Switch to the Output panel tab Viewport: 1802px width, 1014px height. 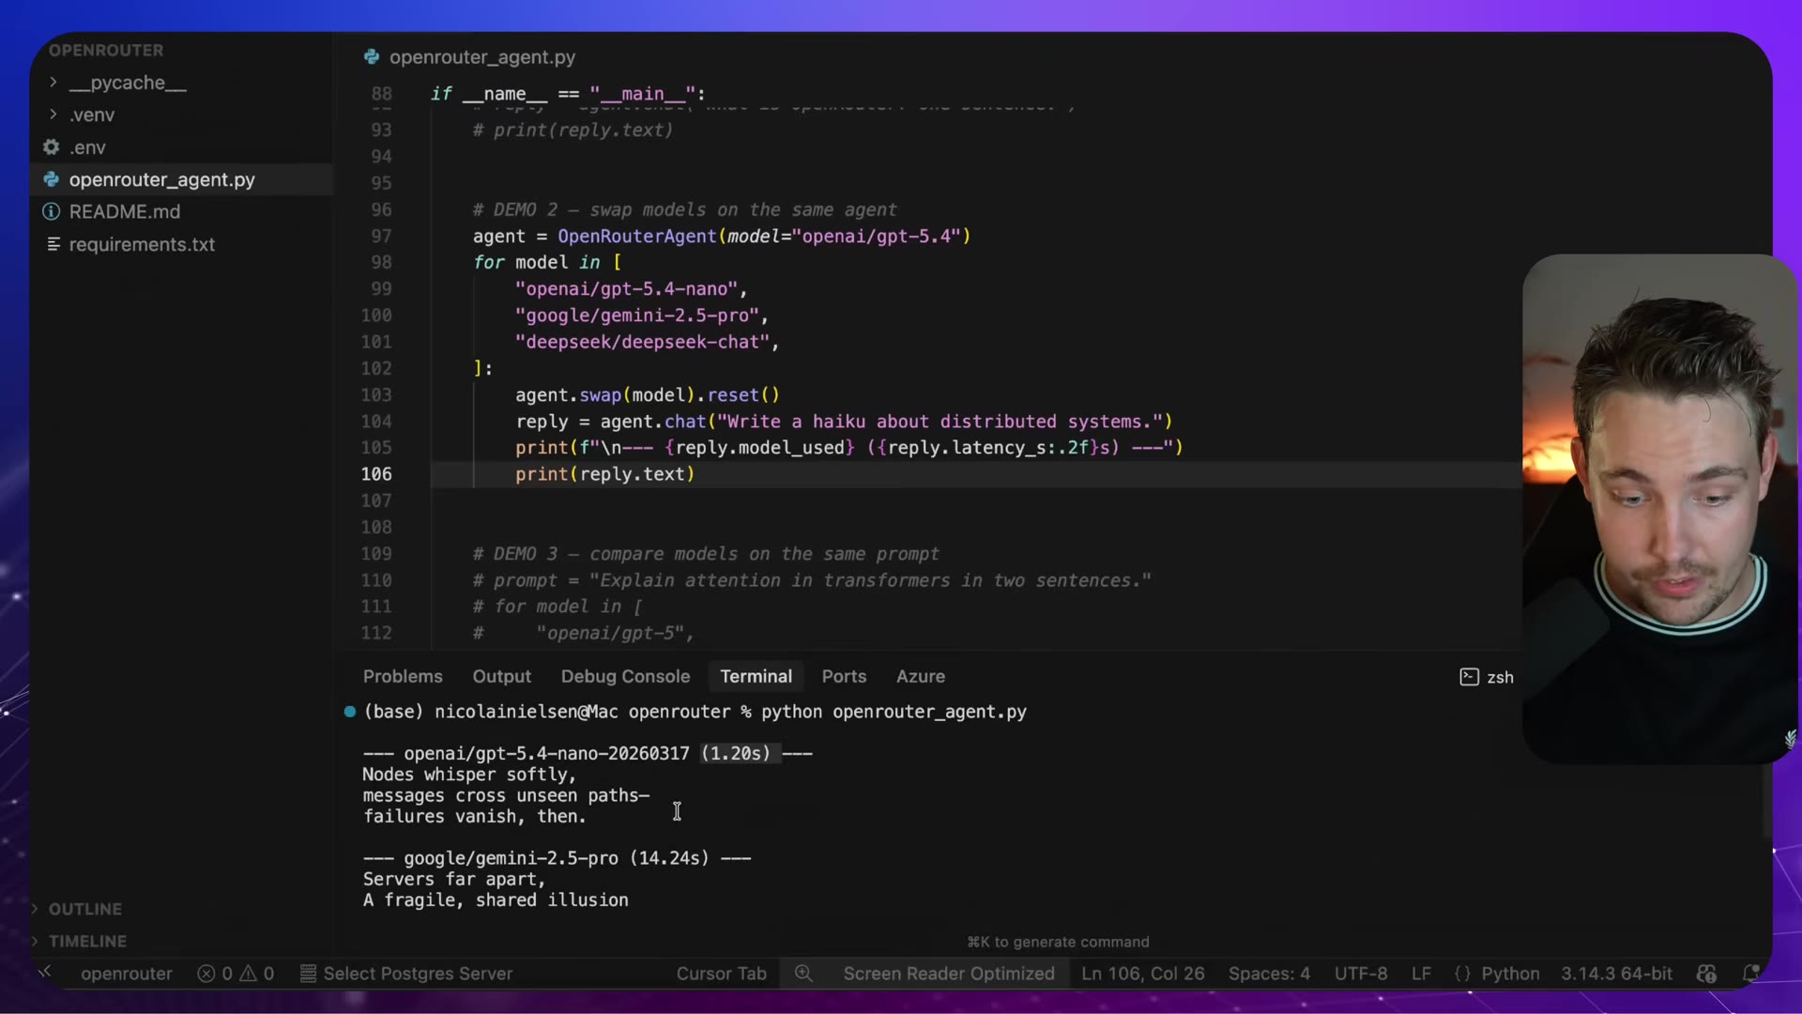501,677
